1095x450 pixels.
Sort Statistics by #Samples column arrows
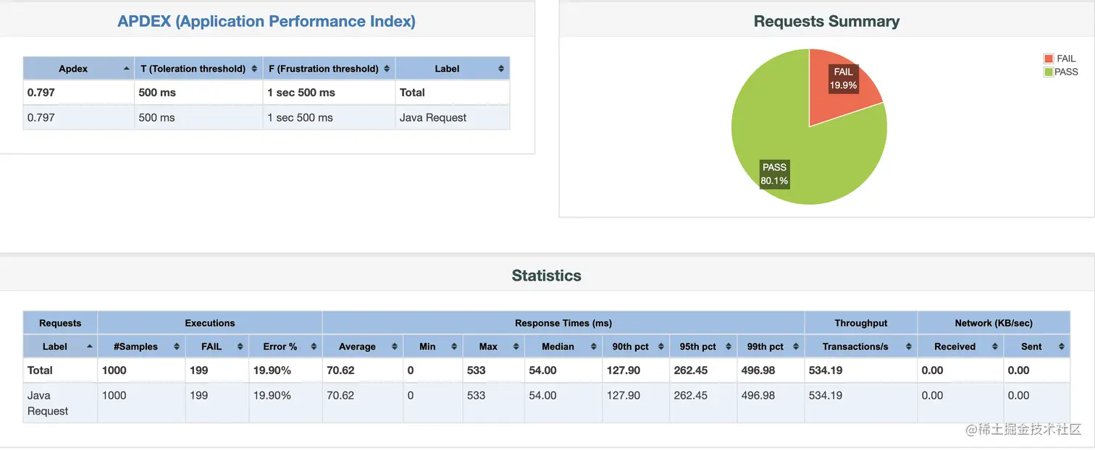click(177, 347)
